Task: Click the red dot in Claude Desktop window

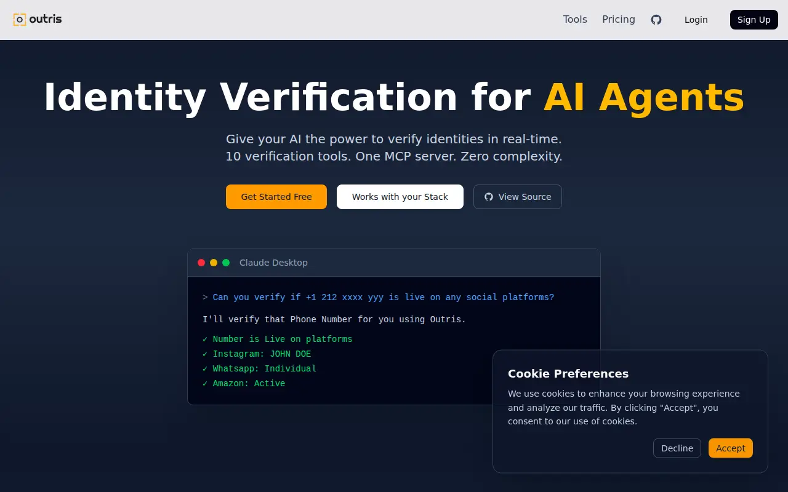Action: coord(201,263)
